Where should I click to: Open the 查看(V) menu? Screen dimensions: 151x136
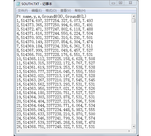coord(66,11)
